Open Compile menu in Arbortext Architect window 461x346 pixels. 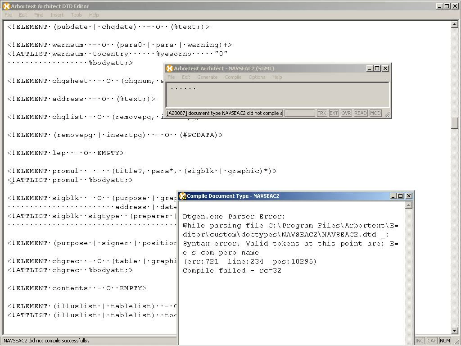click(233, 77)
